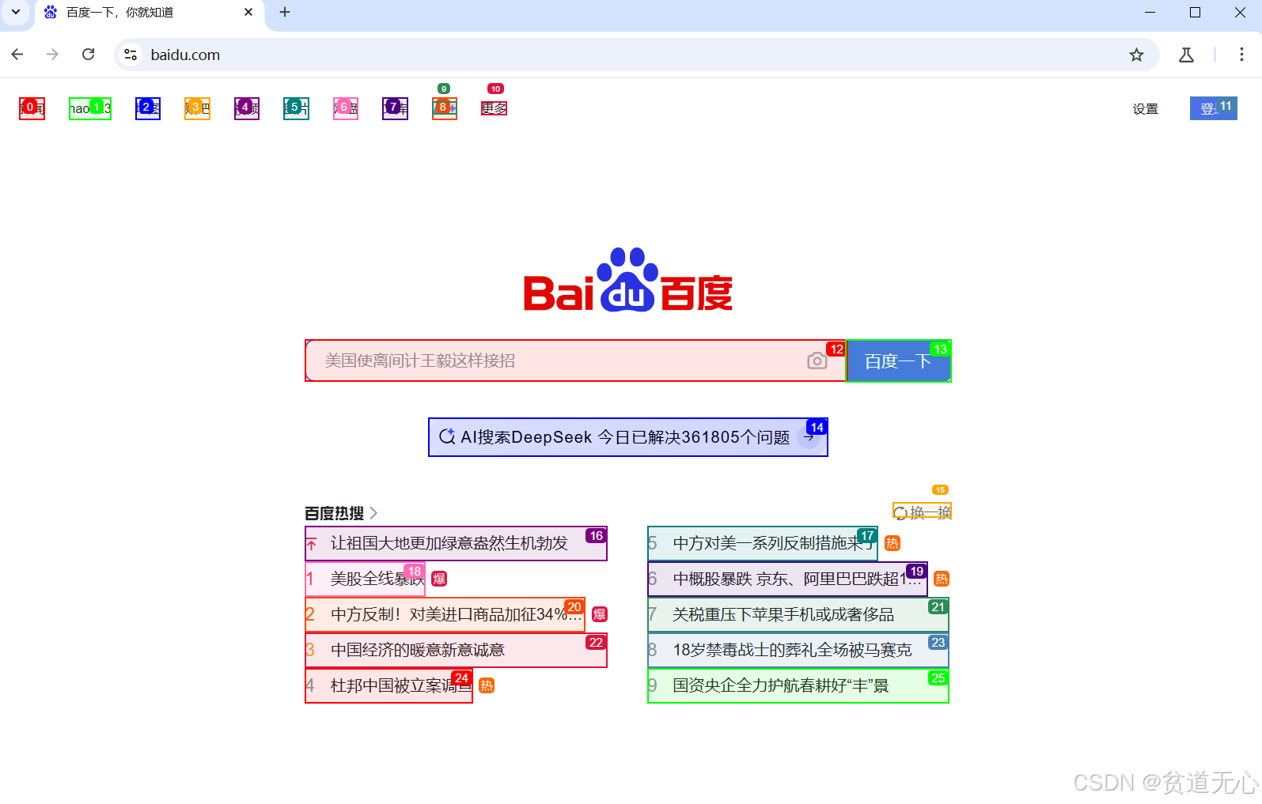Open headline 中方反制！对美进口商品加征34%
Image resolution: width=1262 pixels, height=804 pixels.
(445, 614)
